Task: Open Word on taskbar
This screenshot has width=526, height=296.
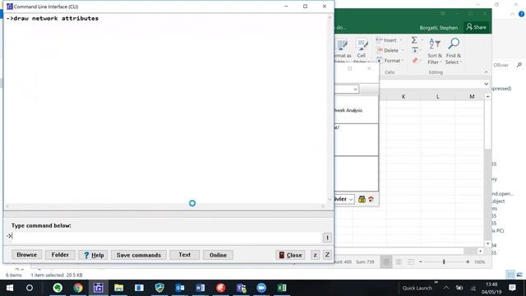Action: pos(200,288)
